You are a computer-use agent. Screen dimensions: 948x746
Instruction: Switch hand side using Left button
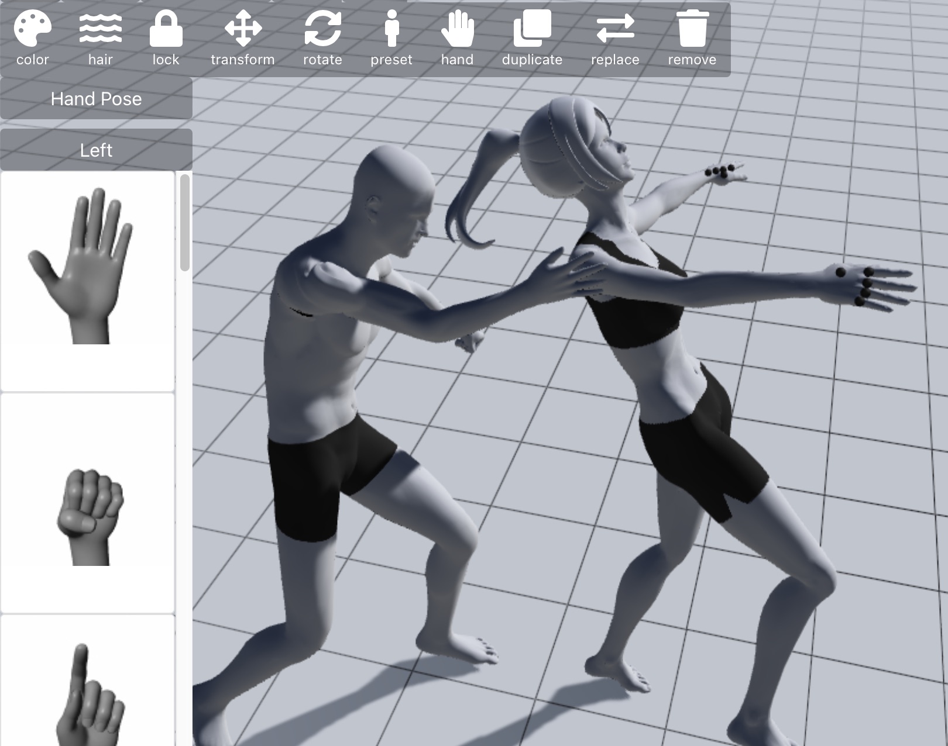[x=96, y=150]
